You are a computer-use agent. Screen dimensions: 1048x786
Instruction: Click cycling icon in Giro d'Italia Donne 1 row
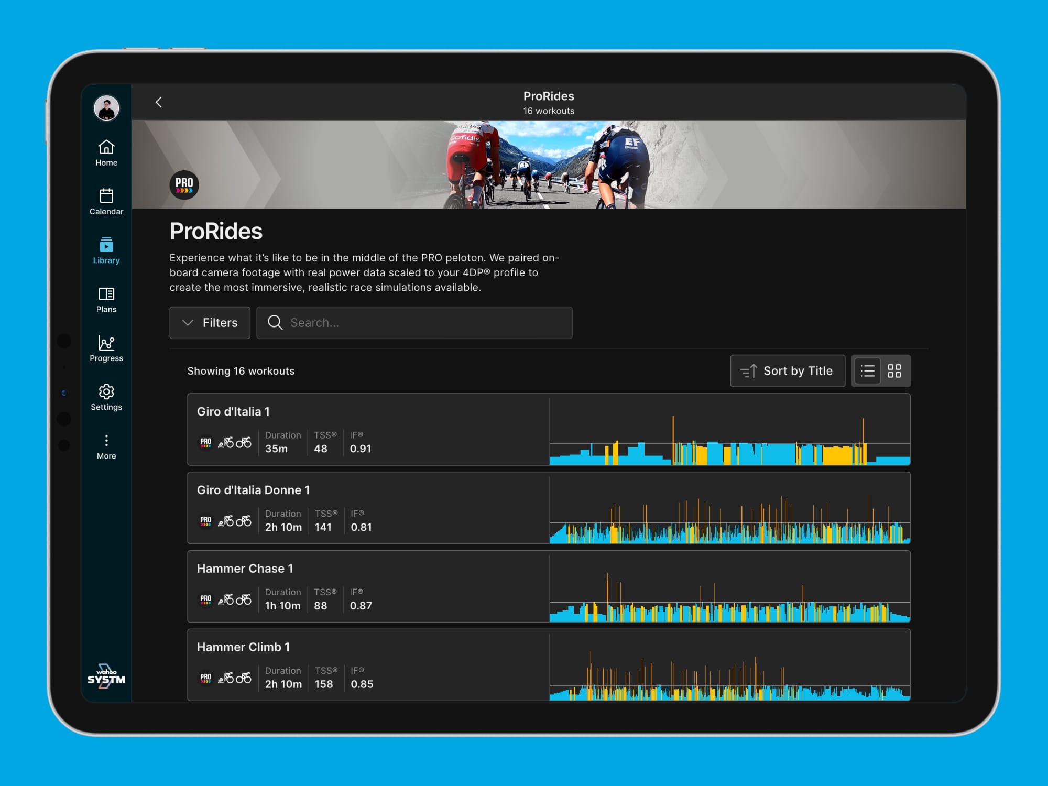(x=234, y=521)
